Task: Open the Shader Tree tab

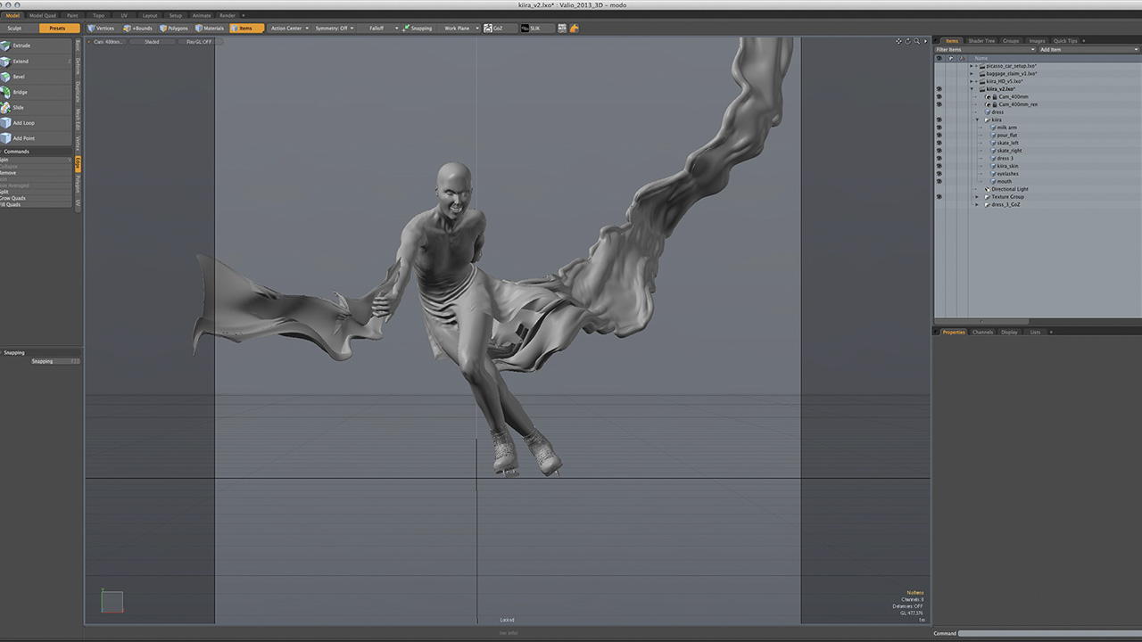Action: [981, 41]
